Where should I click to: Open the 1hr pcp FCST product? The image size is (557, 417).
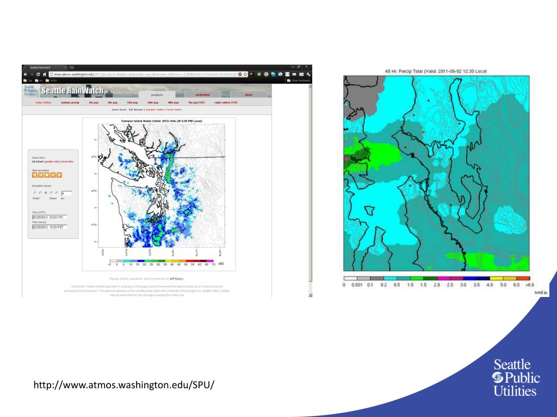pyautogui.click(x=196, y=103)
